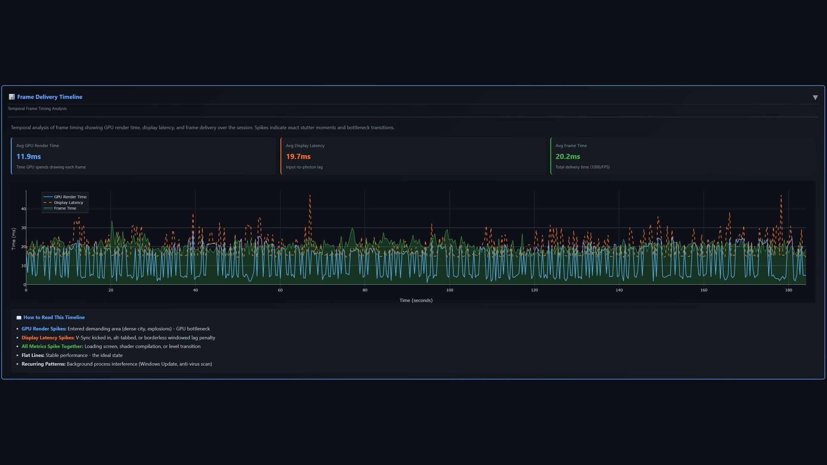Click 'Time GPU spends drawing each frame' caption
This screenshot has width=827, height=465.
(51, 167)
